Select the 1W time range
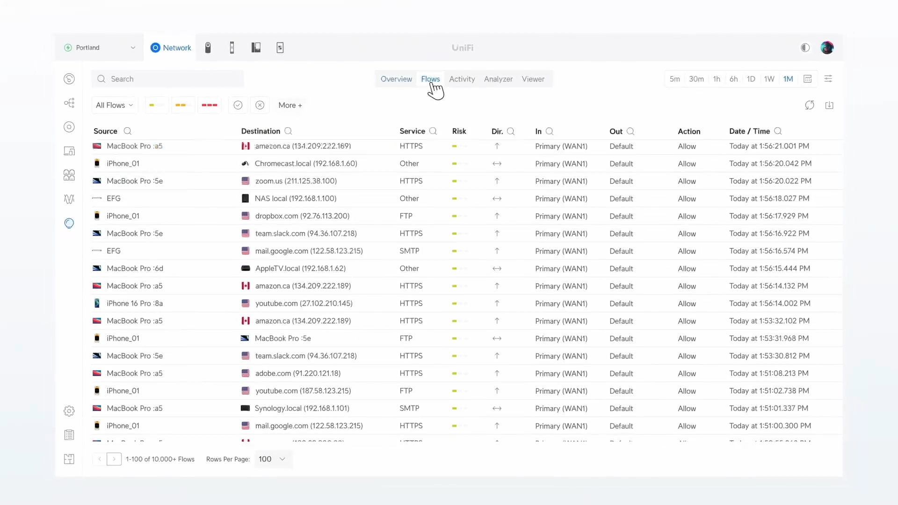This screenshot has width=898, height=505. [769, 79]
